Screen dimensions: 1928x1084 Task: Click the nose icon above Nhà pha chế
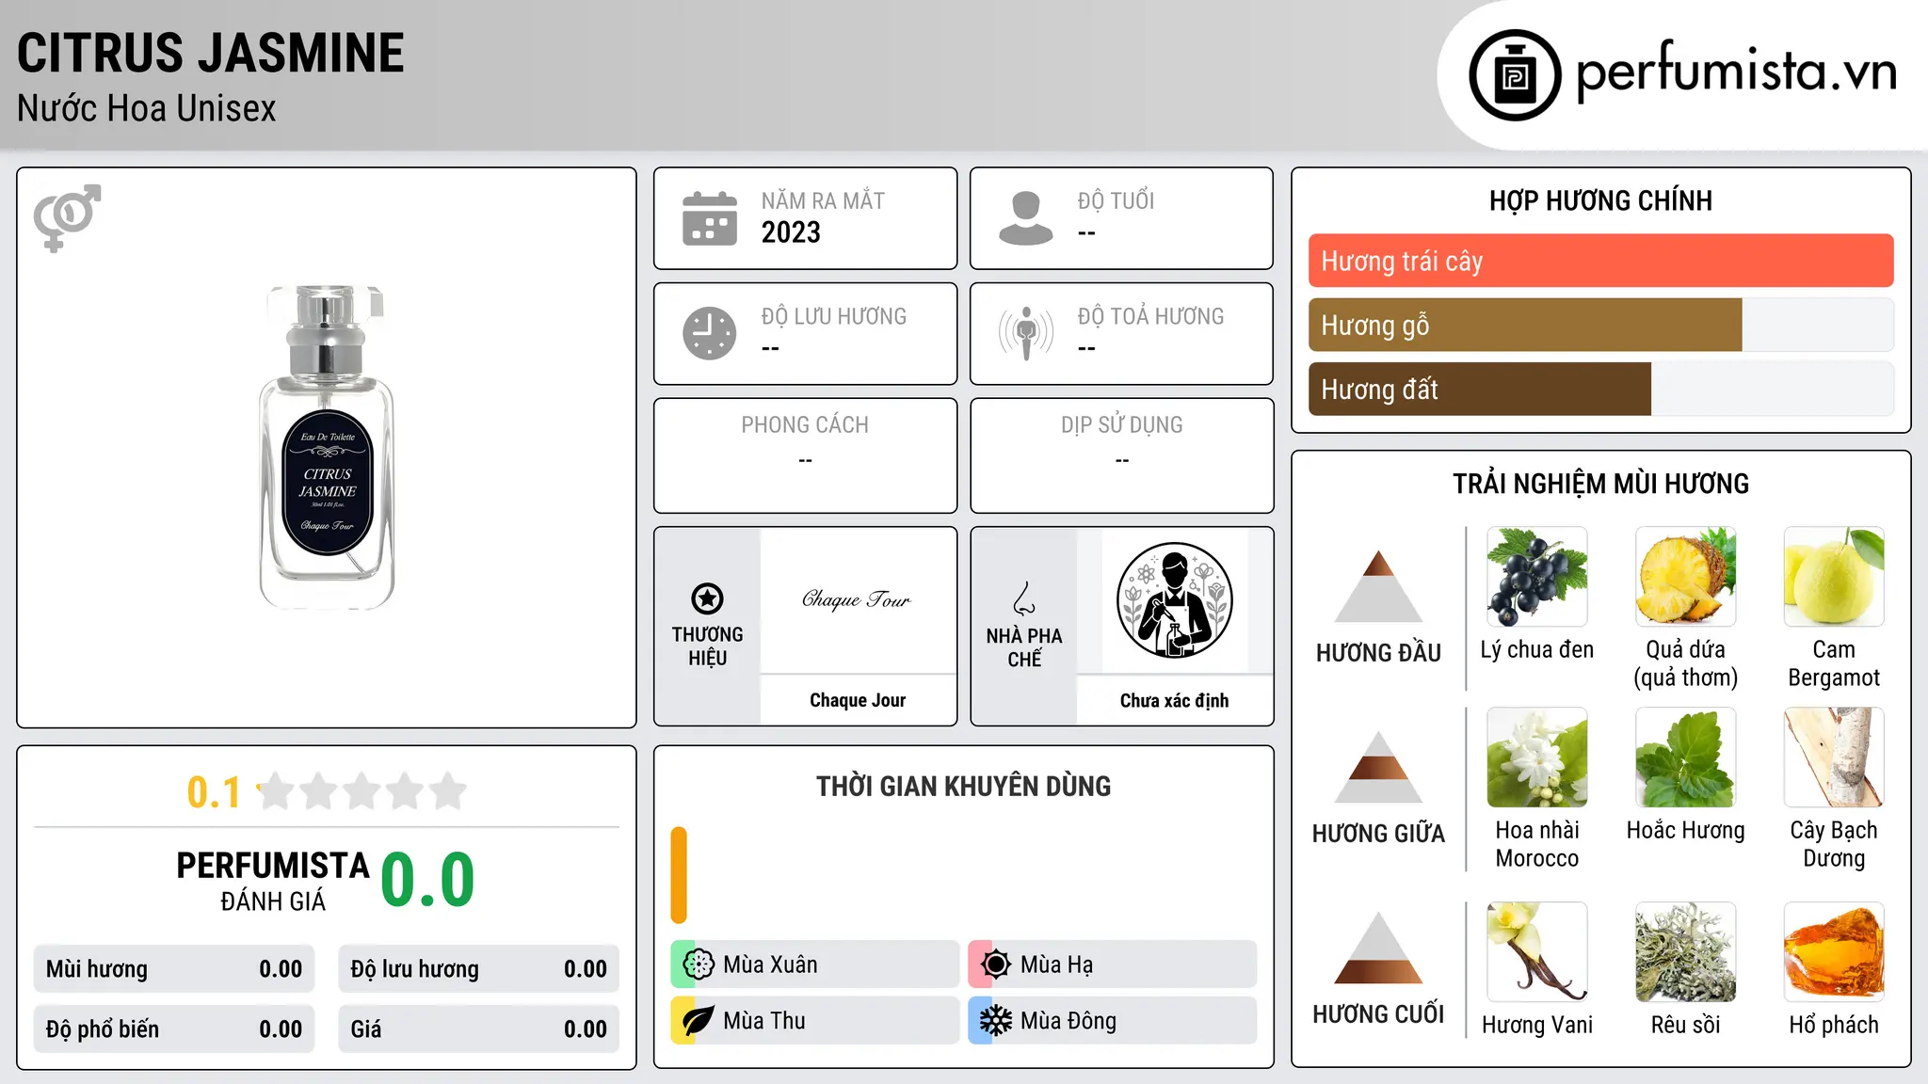coord(1024,598)
